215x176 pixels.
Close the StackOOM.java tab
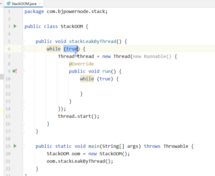click(x=40, y=3)
